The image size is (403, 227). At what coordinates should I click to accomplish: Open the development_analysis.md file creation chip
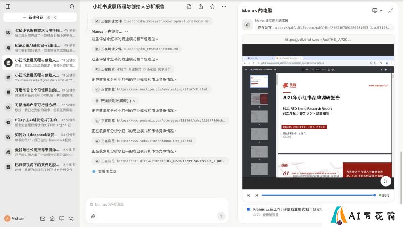(152, 21)
